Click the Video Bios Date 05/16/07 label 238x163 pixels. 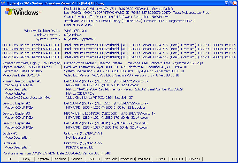[x=21, y=75]
